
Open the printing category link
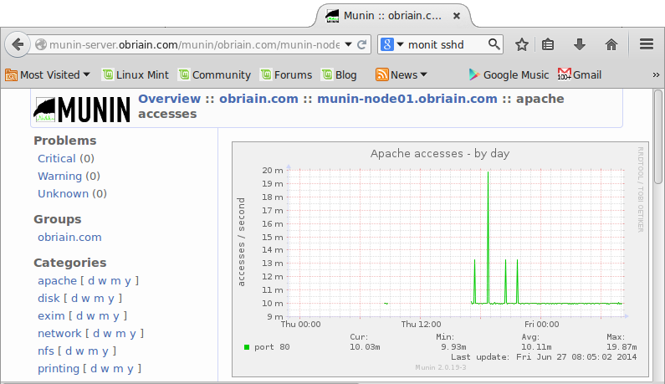click(x=59, y=369)
